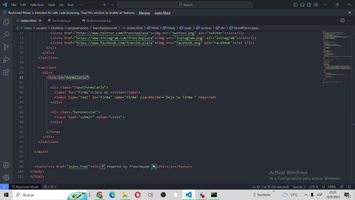
Task: Go back with the navigation arrow
Action: tap(105, 5)
